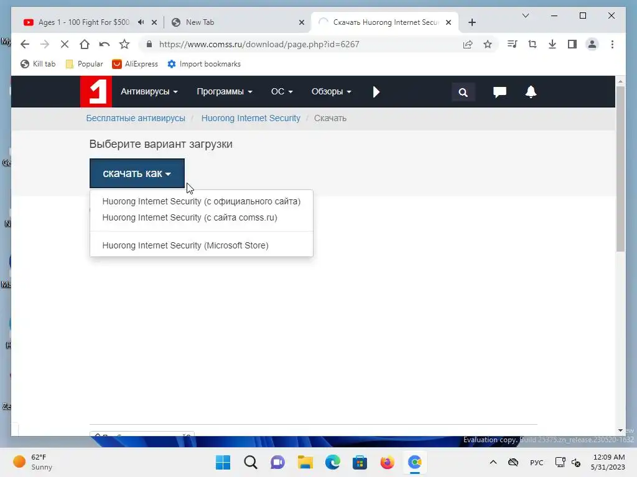
Task: Expand the ОС menu
Action: click(282, 92)
